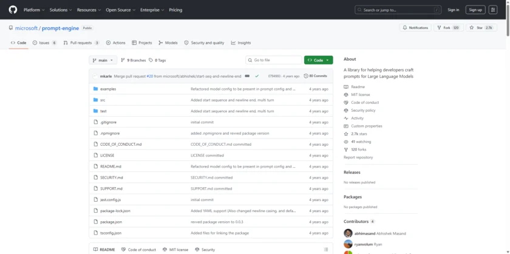Switch to the Security and quality tab

click(204, 43)
